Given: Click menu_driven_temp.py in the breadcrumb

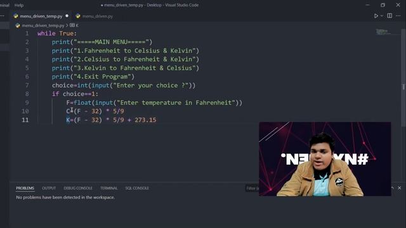Looking at the screenshot, I should coord(43,25).
